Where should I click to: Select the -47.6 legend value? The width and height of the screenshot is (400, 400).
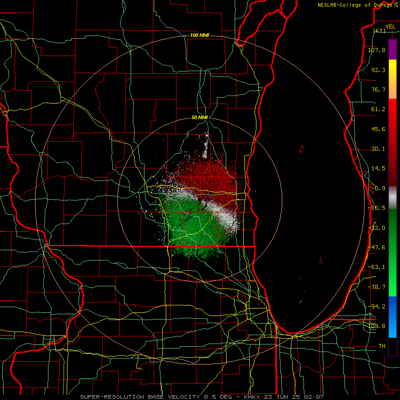click(x=376, y=248)
